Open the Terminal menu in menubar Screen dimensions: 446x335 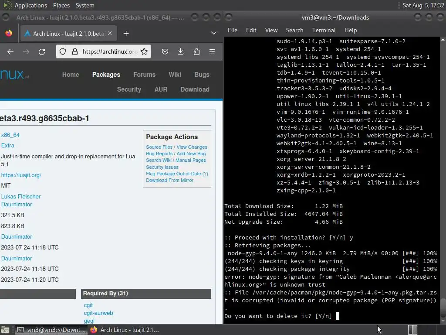click(x=324, y=30)
